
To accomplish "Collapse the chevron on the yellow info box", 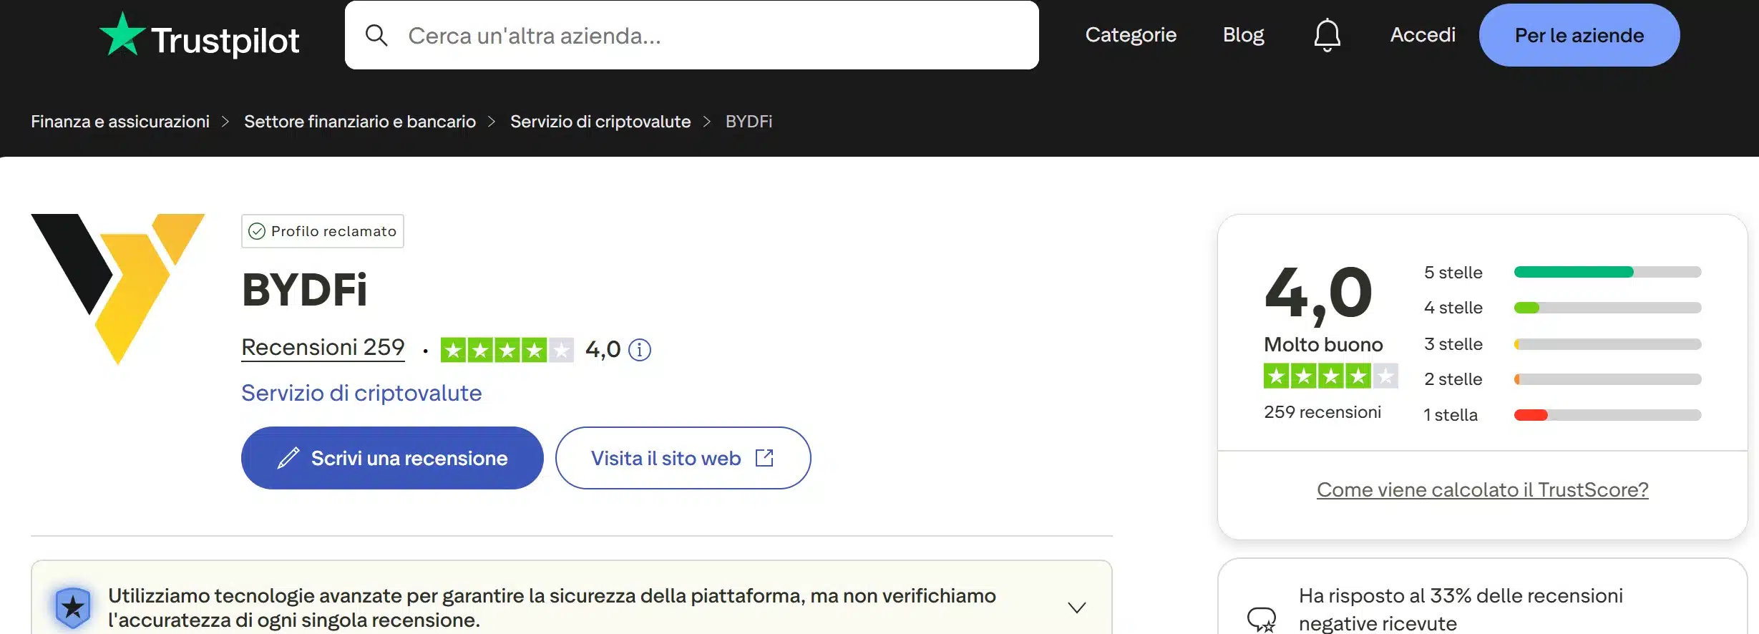I will pyautogui.click(x=1076, y=607).
